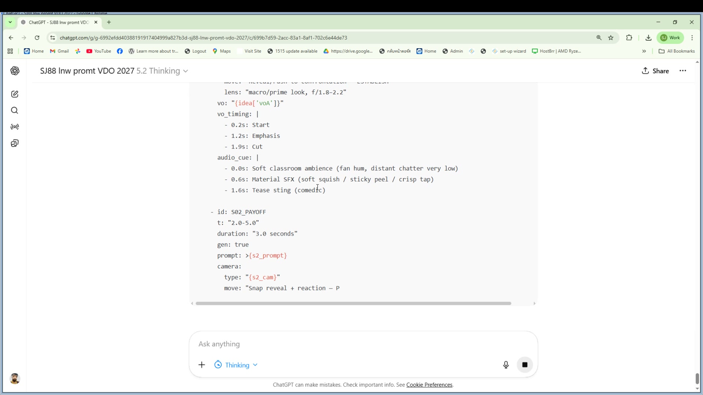Expand the hidden bookmarks overflow chevron
The height and width of the screenshot is (395, 703).
[644, 51]
